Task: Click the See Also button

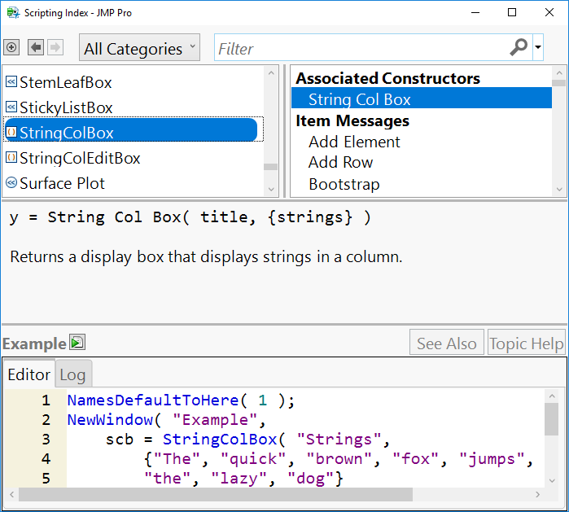Action: click(446, 344)
